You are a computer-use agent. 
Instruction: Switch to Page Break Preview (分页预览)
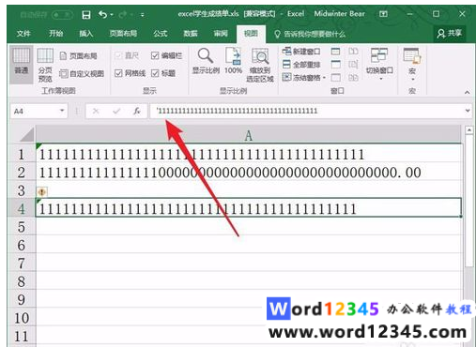45,65
